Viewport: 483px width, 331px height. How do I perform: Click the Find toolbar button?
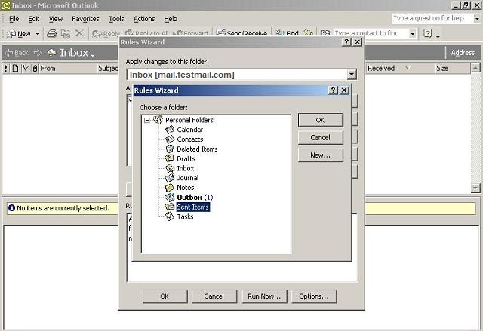287,33
